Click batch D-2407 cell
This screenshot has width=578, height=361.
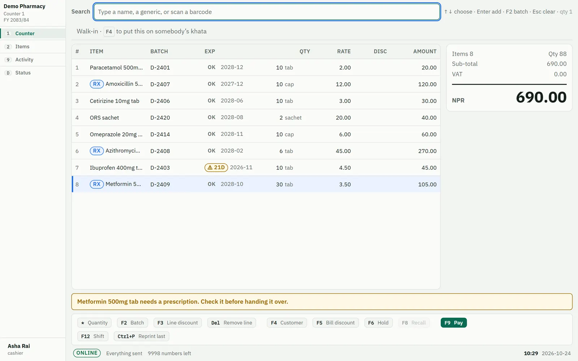click(x=160, y=84)
